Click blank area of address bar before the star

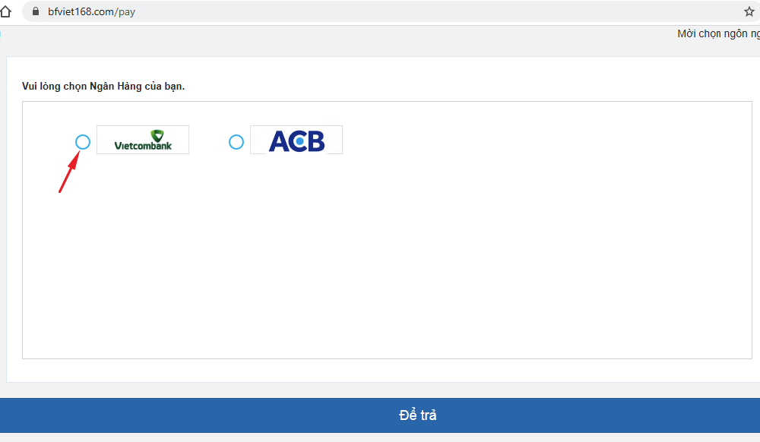(x=436, y=11)
